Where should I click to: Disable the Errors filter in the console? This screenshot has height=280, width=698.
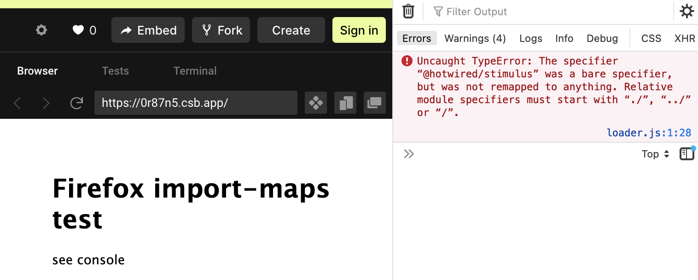click(x=416, y=38)
